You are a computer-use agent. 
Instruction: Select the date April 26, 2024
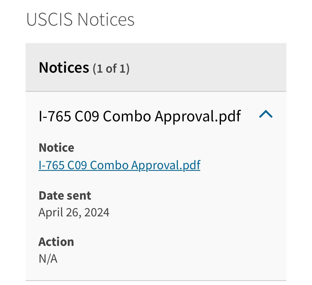(74, 212)
